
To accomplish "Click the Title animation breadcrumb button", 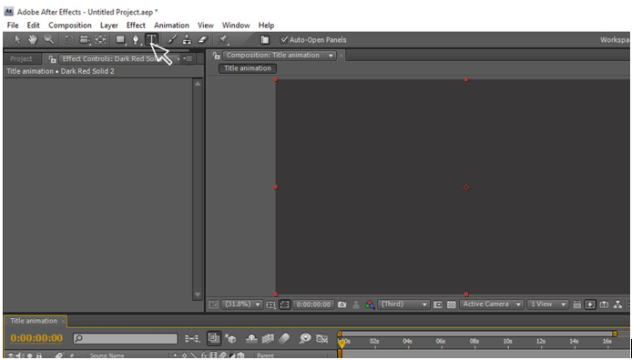I will coord(248,68).
